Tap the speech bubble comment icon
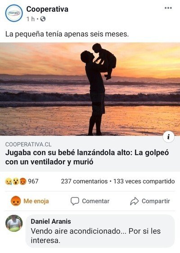180x253 pixels. coord(75,201)
